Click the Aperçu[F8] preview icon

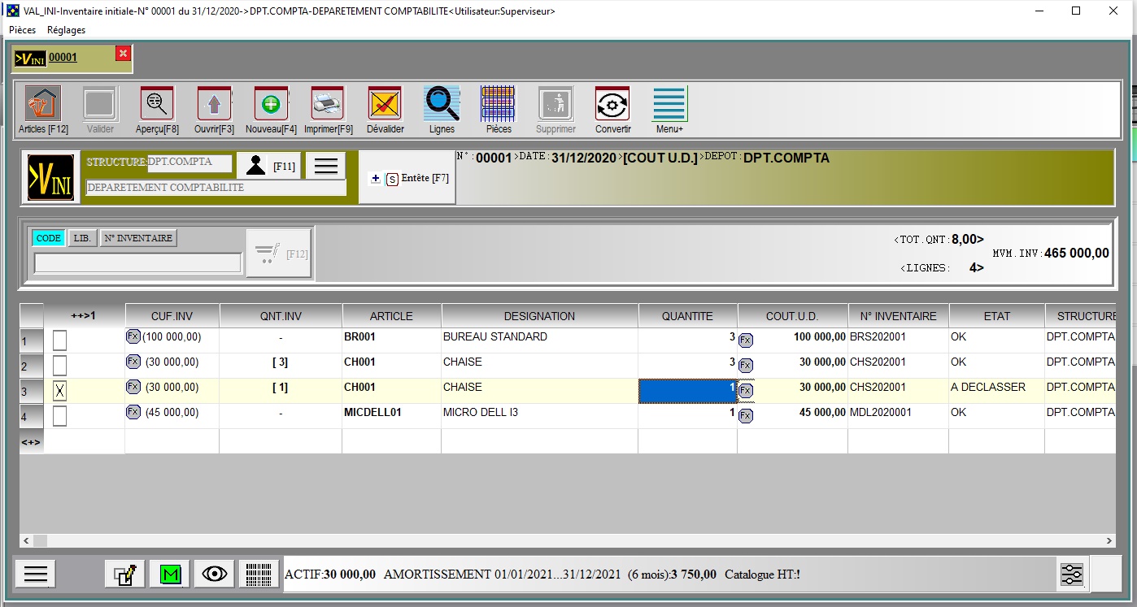(157, 104)
